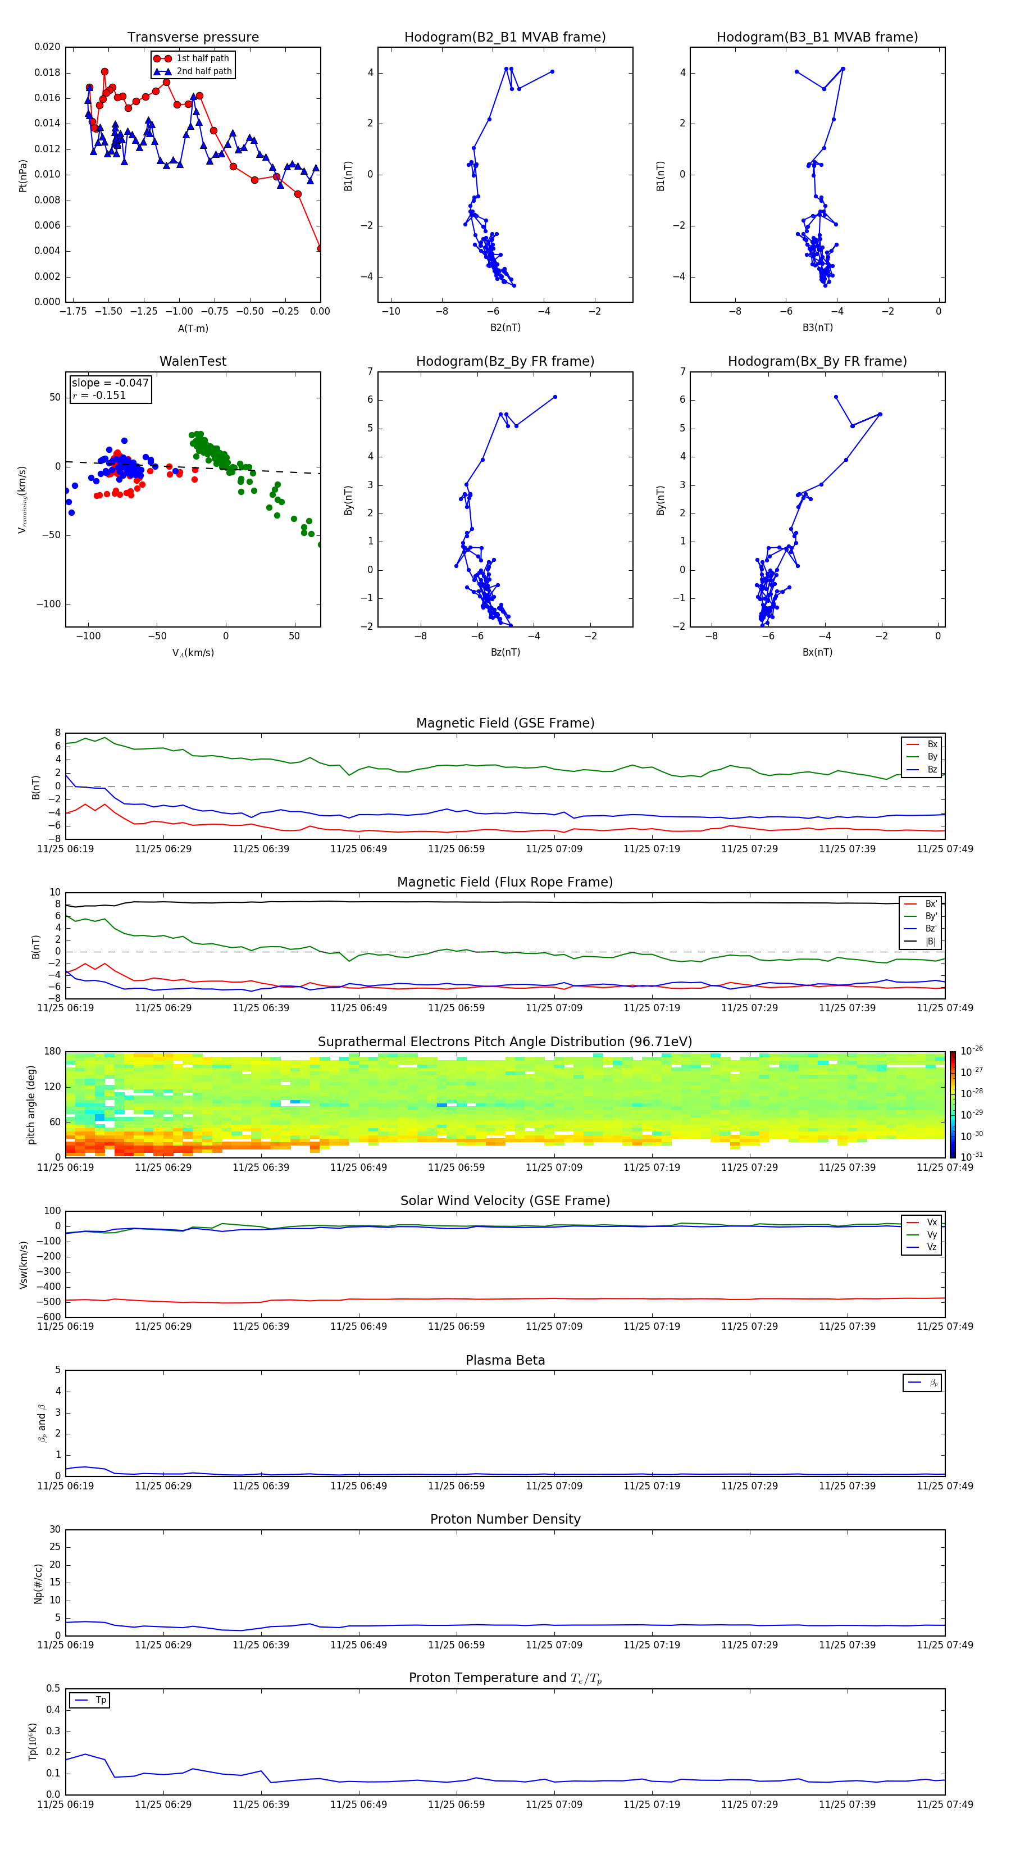Click the 'Bz(nT)' x-axis label
Screen dimensions: 1011x1854
[x=505, y=652]
